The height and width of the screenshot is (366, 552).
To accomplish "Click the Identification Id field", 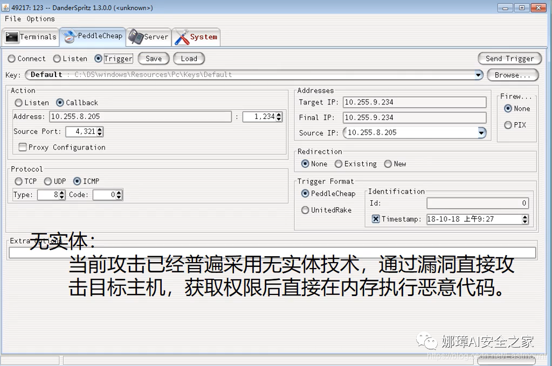I will click(x=478, y=203).
